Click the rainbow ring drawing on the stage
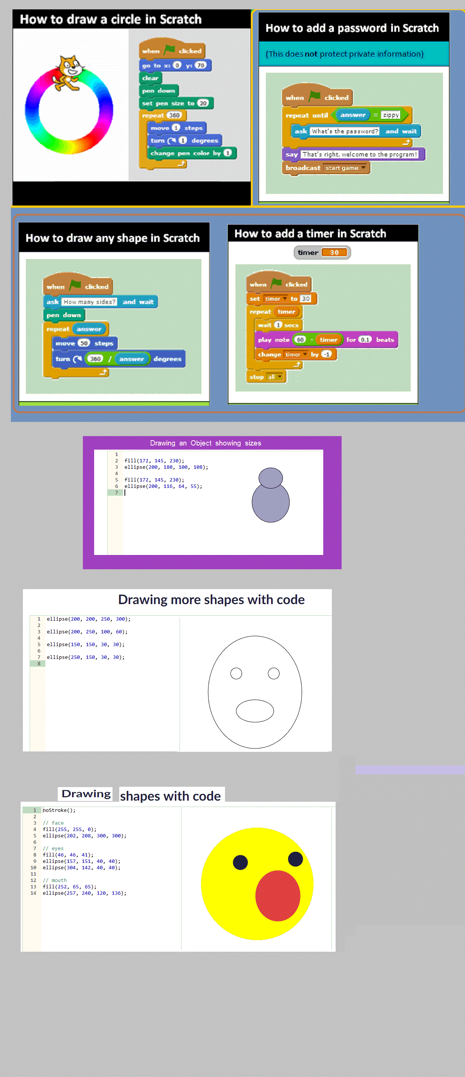 pyautogui.click(x=69, y=110)
